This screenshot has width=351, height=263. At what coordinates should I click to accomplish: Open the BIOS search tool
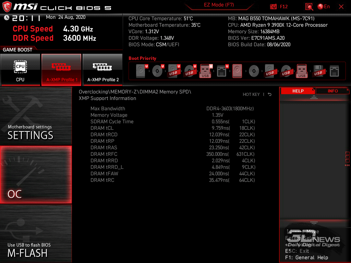pyautogui.click(x=309, y=7)
